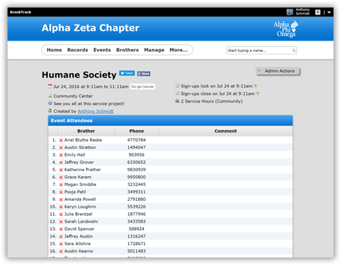The width and height of the screenshot is (341, 265).
Task: Open the Anthony Schmidt creator link
Action: pos(95,111)
